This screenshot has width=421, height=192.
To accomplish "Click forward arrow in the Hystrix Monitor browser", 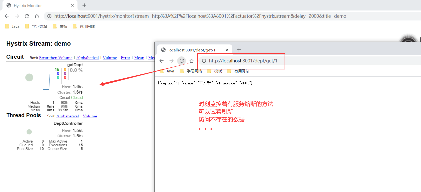I will [x=17, y=16].
